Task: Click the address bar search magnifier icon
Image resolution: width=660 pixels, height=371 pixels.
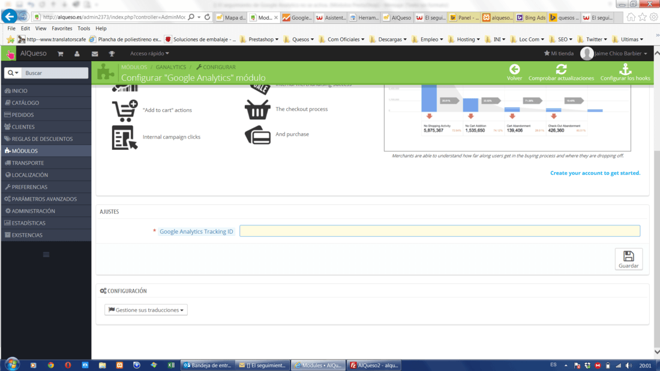Action: [191, 17]
